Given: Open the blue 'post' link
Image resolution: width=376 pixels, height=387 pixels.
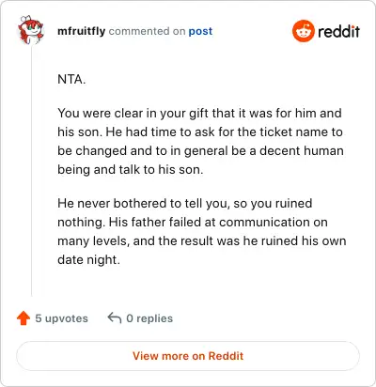Looking at the screenshot, I should 200,31.
